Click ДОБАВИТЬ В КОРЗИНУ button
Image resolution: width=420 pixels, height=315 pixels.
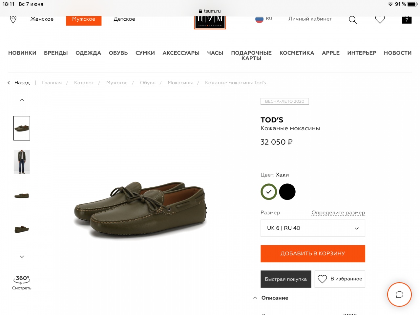point(313,254)
